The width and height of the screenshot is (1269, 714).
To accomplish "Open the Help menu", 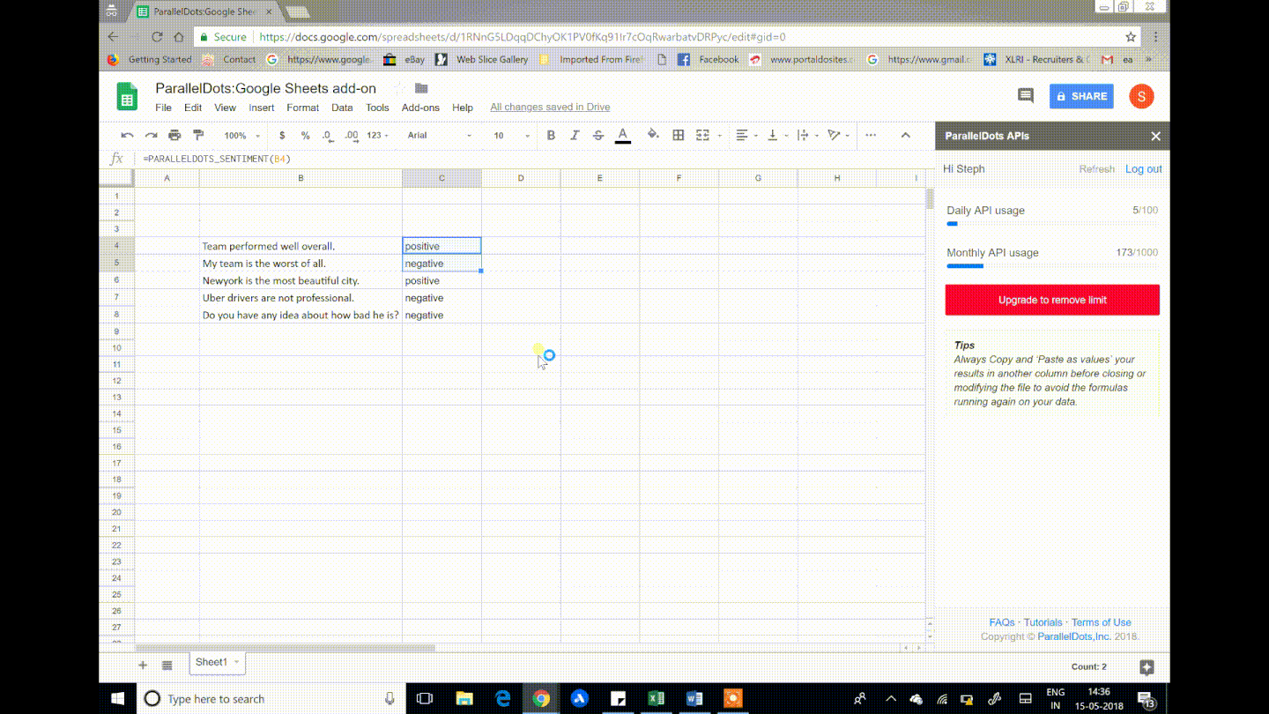I will (463, 108).
